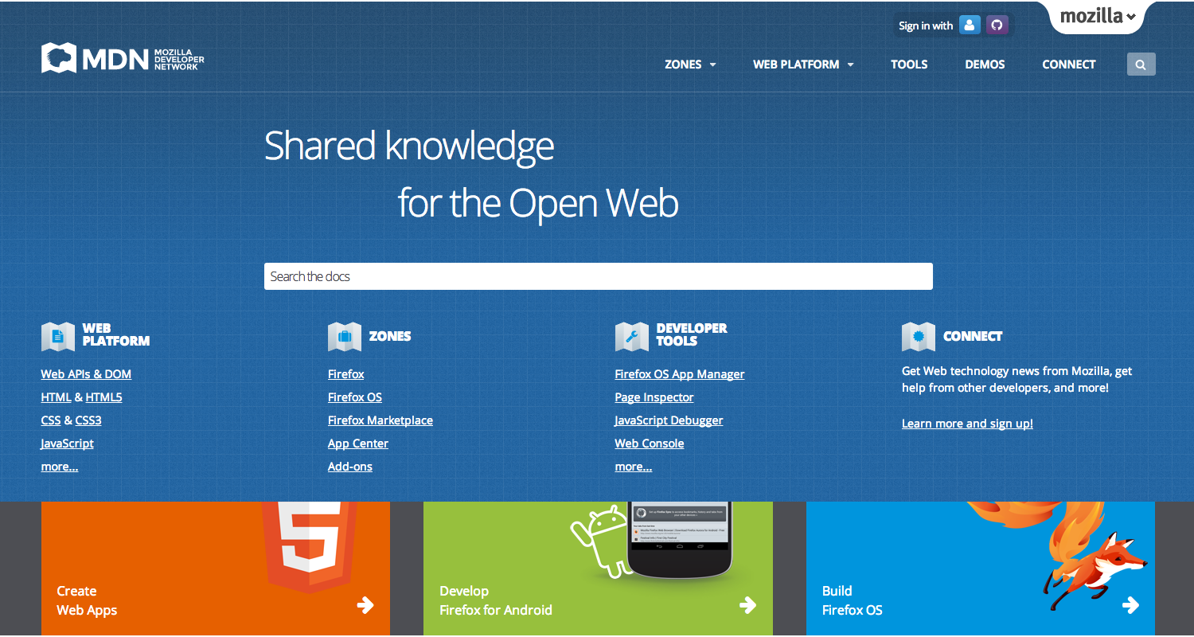Click arrow on Build Firefox OS card
1194x637 pixels.
click(x=1130, y=605)
